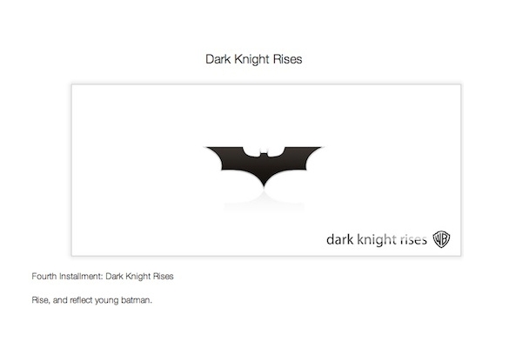Screen dimensions: 522x348
Task: Click the lowercase 'dark knight rises' wordmark
Action: 377,239
